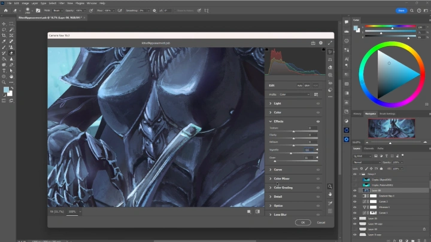Expand the Color section
This screenshot has height=242, width=431.
[271, 112]
